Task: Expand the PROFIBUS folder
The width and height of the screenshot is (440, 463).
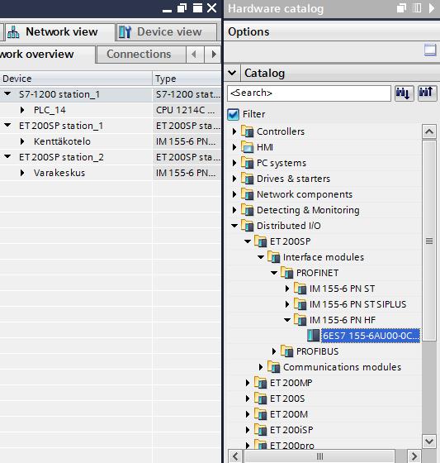Action: 274,351
